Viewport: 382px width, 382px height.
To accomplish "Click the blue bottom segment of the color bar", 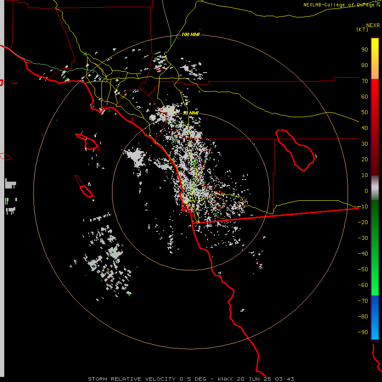I will [x=375, y=317].
